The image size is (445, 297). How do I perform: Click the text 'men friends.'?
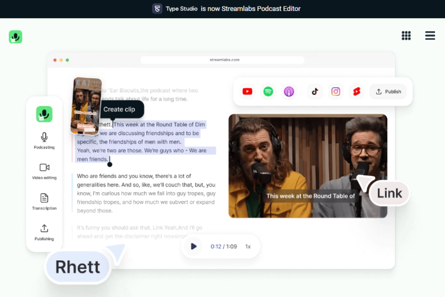coord(92,159)
